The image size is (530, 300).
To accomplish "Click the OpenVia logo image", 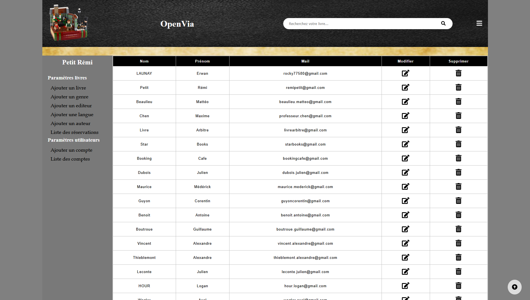I will point(69,23).
